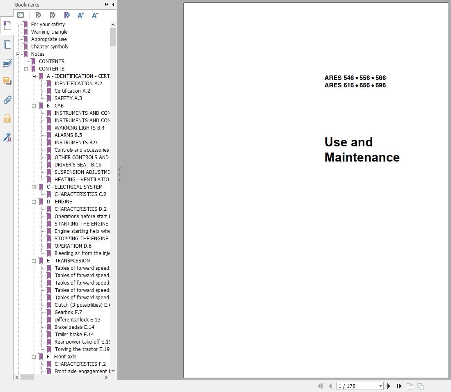Viewport: 451px width, 392px height.
Task: Open the IDENTIFICATION A.2 bookmark
Action: point(78,83)
